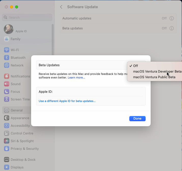The width and height of the screenshot is (182, 171).
Task: Open Apple ID profile picture
Action: 9,29
